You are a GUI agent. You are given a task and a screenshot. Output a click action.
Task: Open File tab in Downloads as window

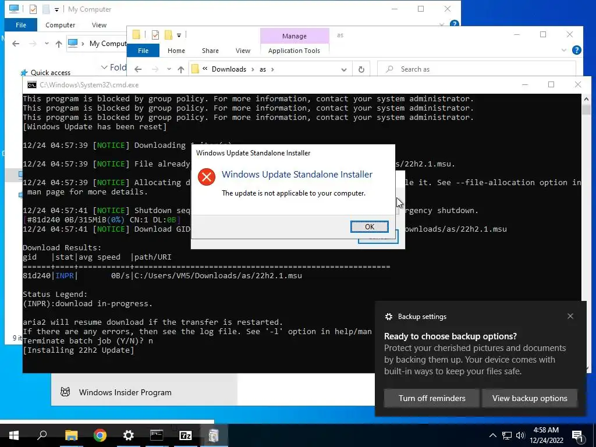(x=143, y=51)
